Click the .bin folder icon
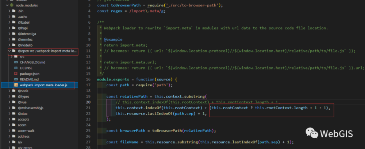Viewport: 365px width, 149px height. [x=14, y=11]
